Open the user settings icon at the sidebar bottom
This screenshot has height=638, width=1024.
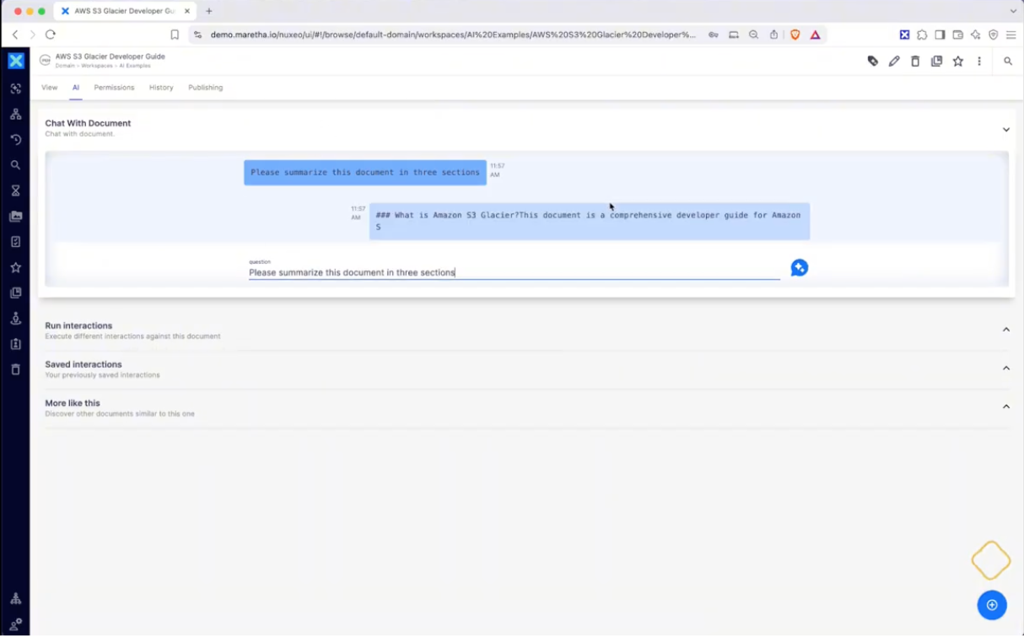click(x=15, y=625)
